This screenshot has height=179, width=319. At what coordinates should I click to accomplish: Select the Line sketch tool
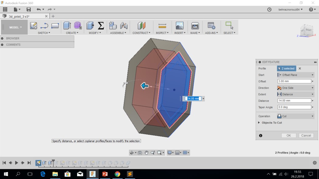pos(44,26)
